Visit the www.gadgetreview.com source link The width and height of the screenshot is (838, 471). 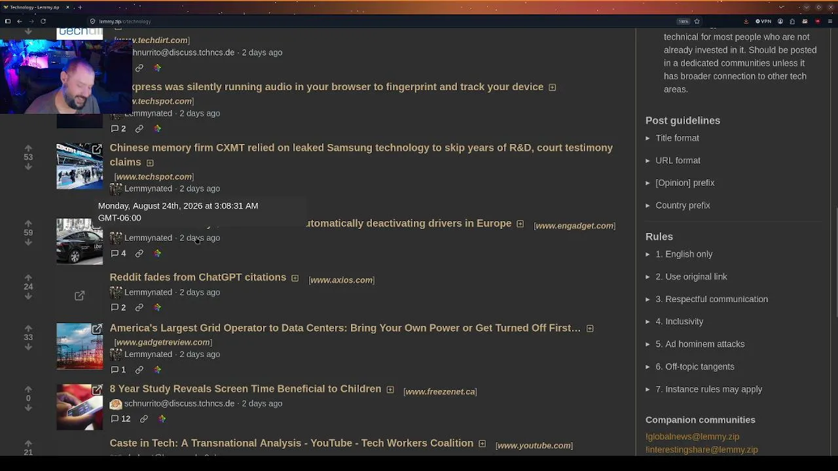point(163,342)
